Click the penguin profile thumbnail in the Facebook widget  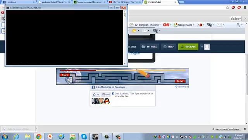107,101
